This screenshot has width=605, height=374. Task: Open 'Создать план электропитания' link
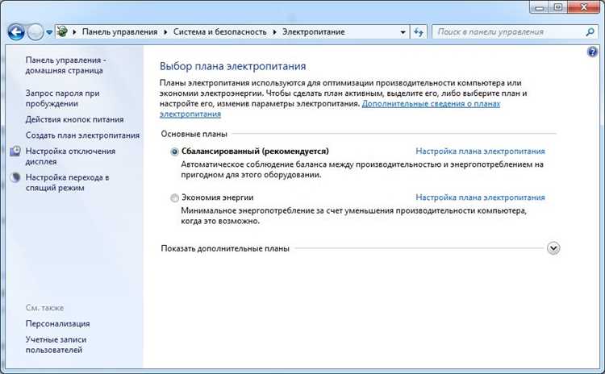pos(82,135)
